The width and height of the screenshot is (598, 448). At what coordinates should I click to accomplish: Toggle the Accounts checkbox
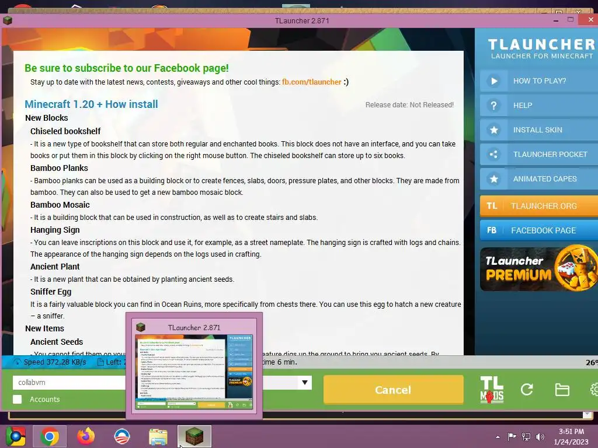17,399
